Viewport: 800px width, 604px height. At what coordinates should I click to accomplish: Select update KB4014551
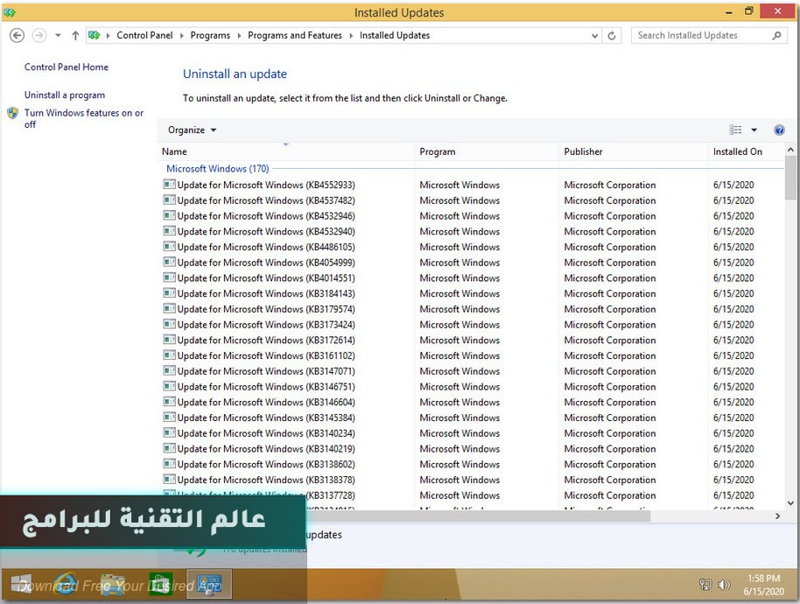pyautogui.click(x=266, y=278)
